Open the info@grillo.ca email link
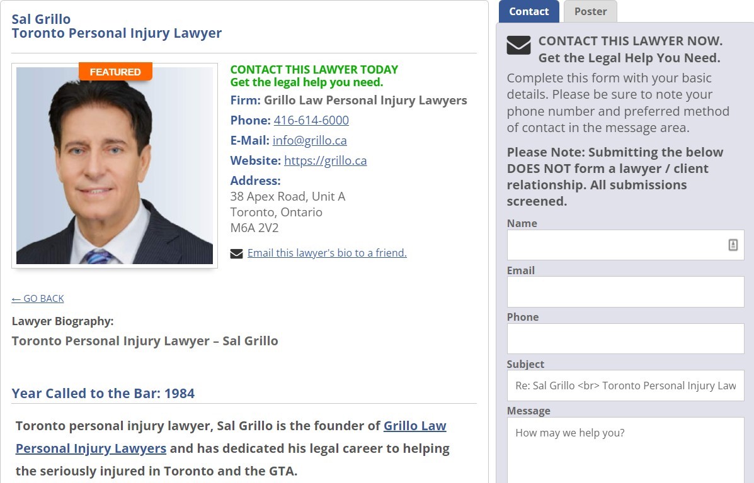Screen dimensions: 754x483 click(x=310, y=141)
